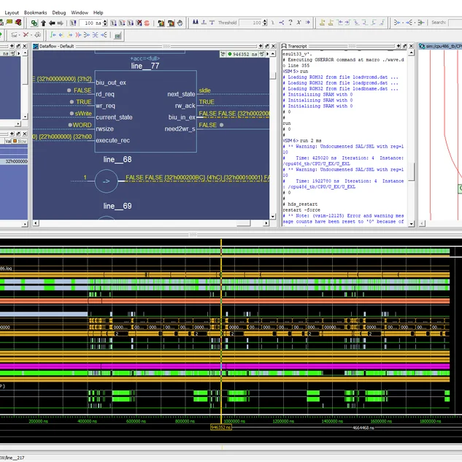The width and height of the screenshot is (462, 462).
Task: Click the 100 ns run length field
Action: [91, 23]
